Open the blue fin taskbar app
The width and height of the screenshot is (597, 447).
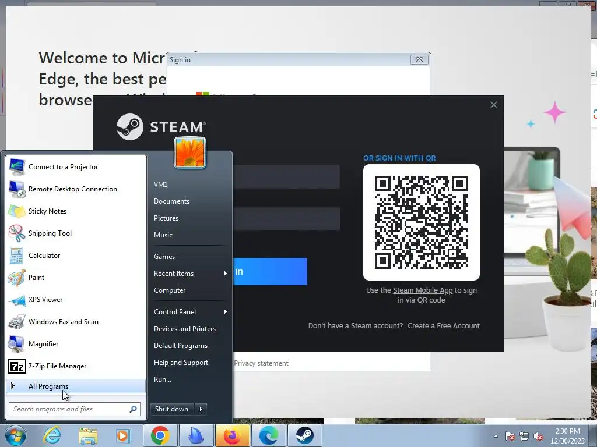pyautogui.click(x=196, y=435)
